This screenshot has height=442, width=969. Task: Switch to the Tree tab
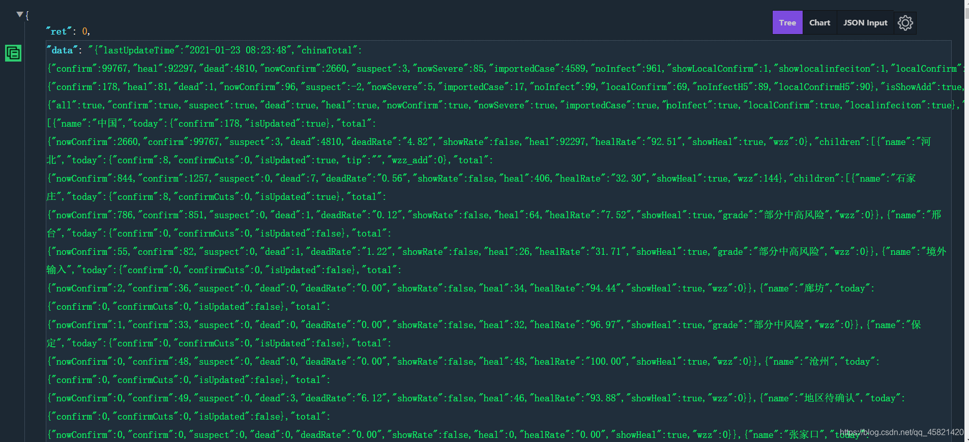(x=787, y=23)
